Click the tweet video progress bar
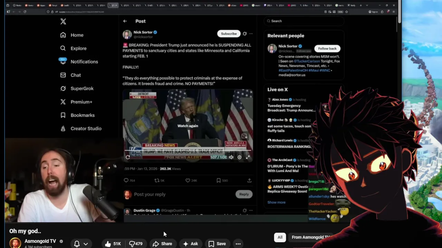Image resolution: width=442 pixels, height=248 pixels. click(188, 151)
